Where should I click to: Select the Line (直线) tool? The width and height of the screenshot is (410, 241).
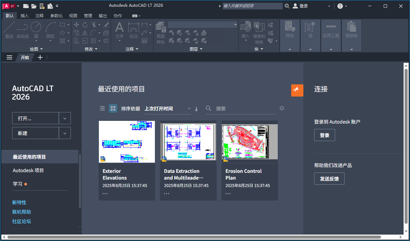tap(9, 30)
